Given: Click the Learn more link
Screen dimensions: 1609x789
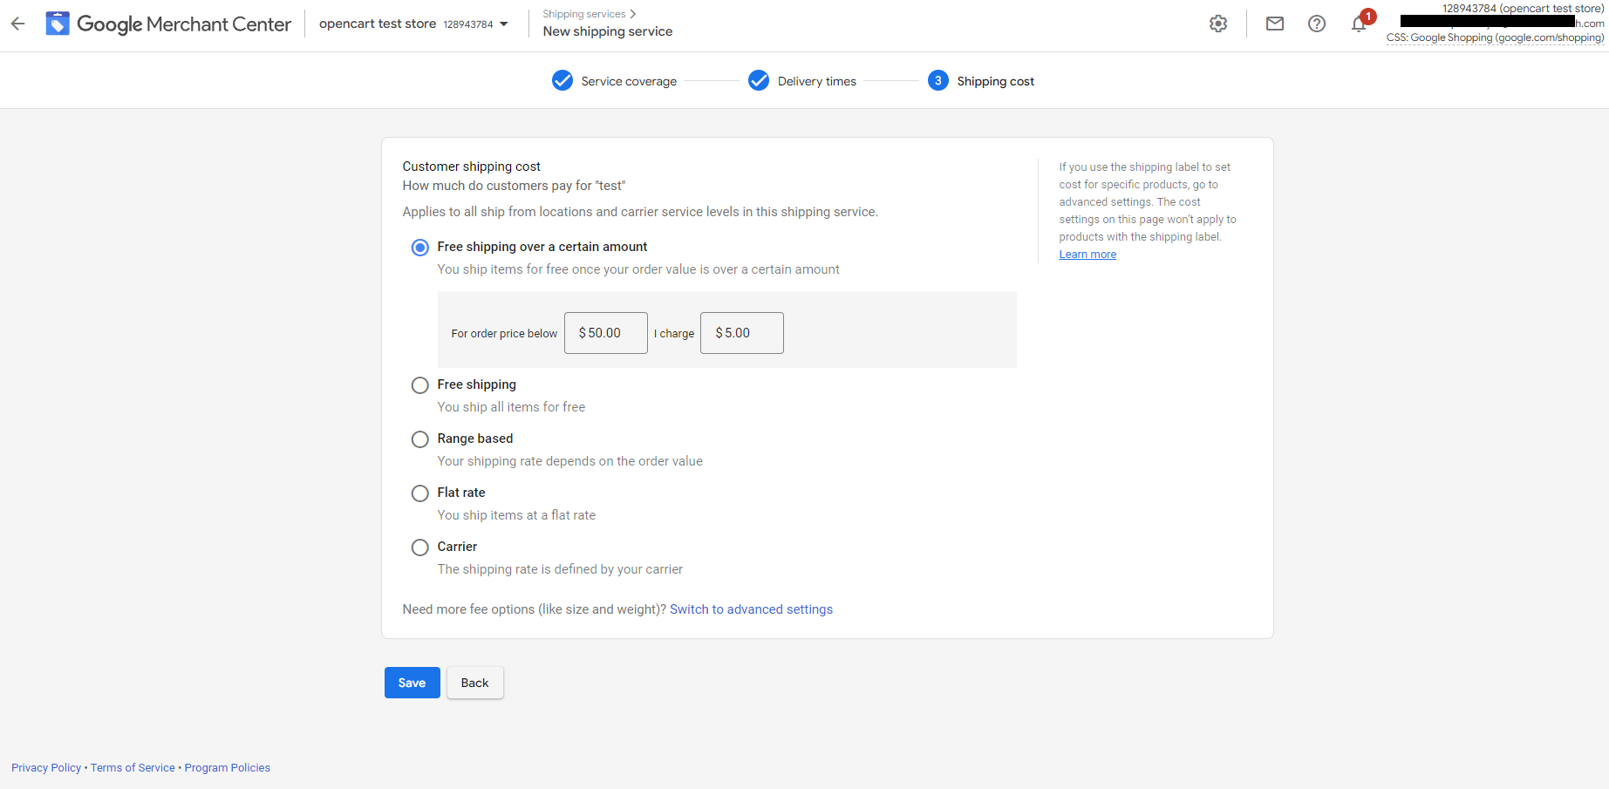Looking at the screenshot, I should click(1087, 254).
